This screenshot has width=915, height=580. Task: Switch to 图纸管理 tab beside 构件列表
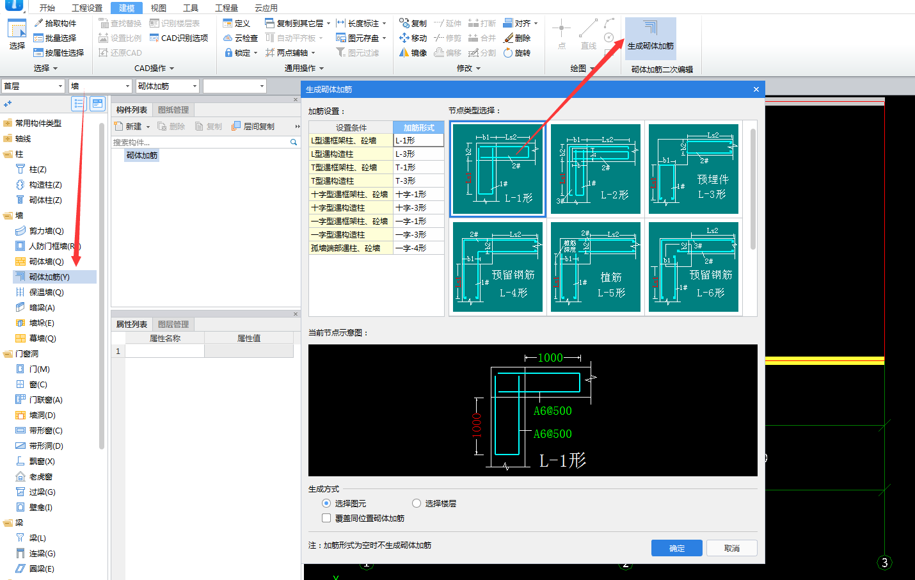[x=173, y=109]
